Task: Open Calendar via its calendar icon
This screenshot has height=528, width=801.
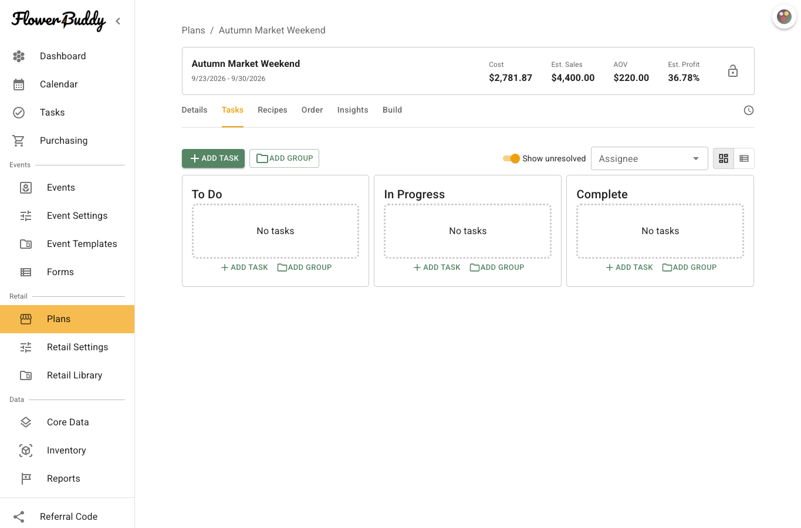Action: pyautogui.click(x=19, y=84)
